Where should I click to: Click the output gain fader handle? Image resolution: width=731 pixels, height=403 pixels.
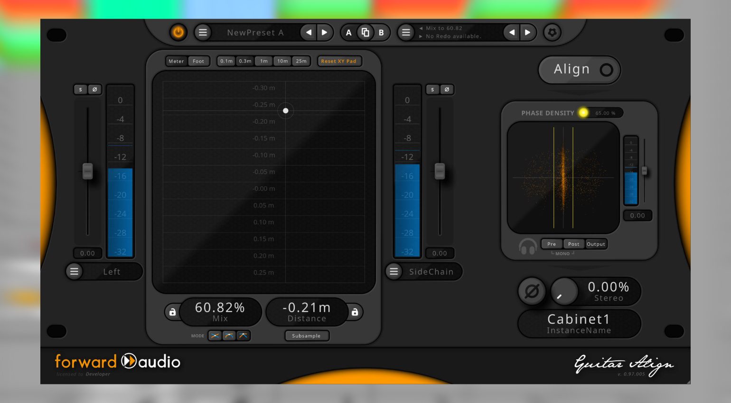click(645, 171)
